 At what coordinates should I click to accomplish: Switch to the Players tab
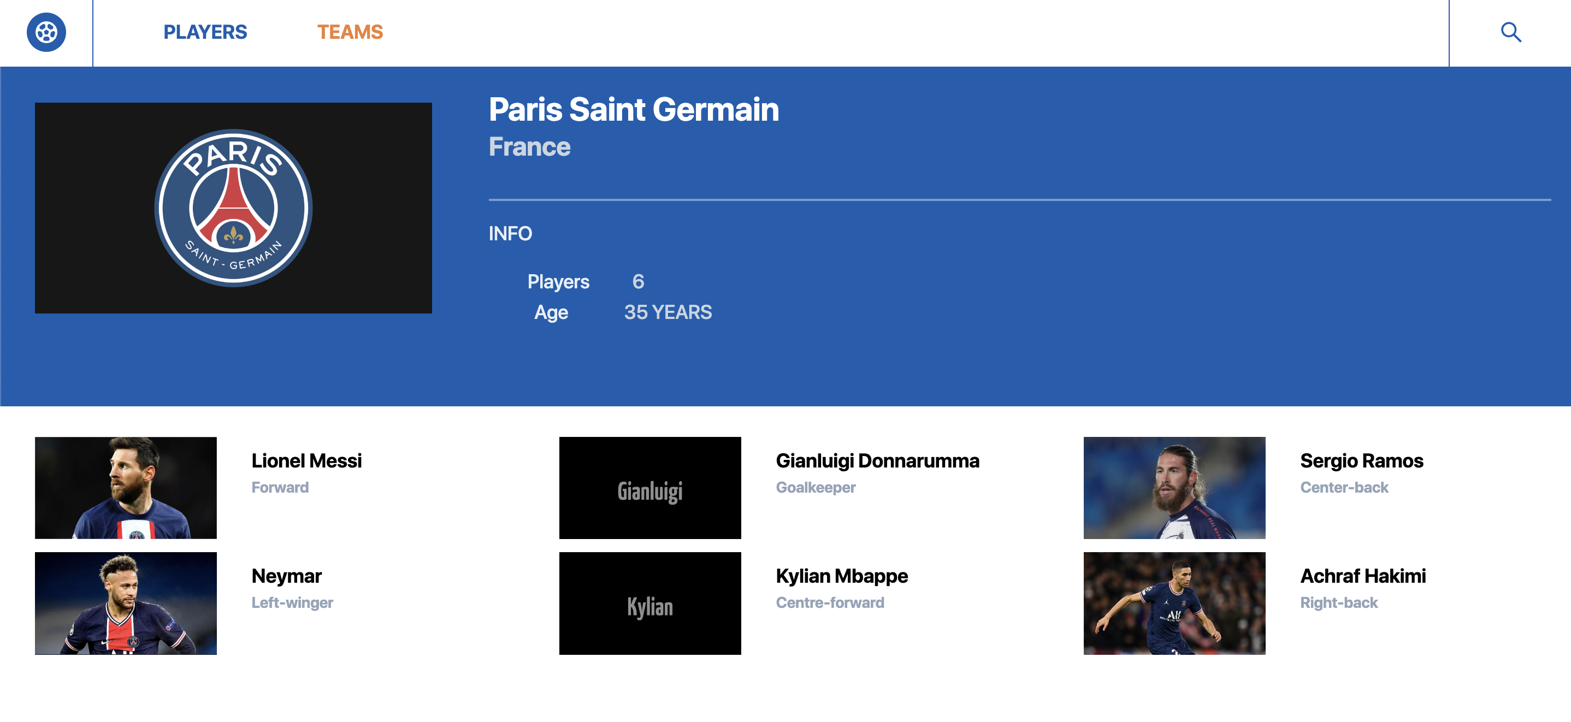205,32
